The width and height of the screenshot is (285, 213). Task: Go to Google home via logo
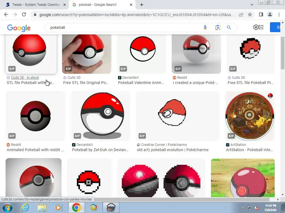coord(19,28)
